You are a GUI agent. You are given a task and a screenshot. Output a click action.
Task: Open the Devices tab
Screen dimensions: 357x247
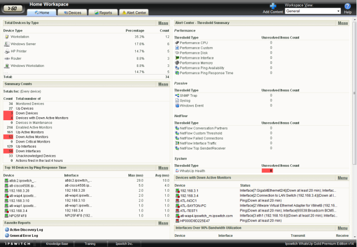click(72, 13)
